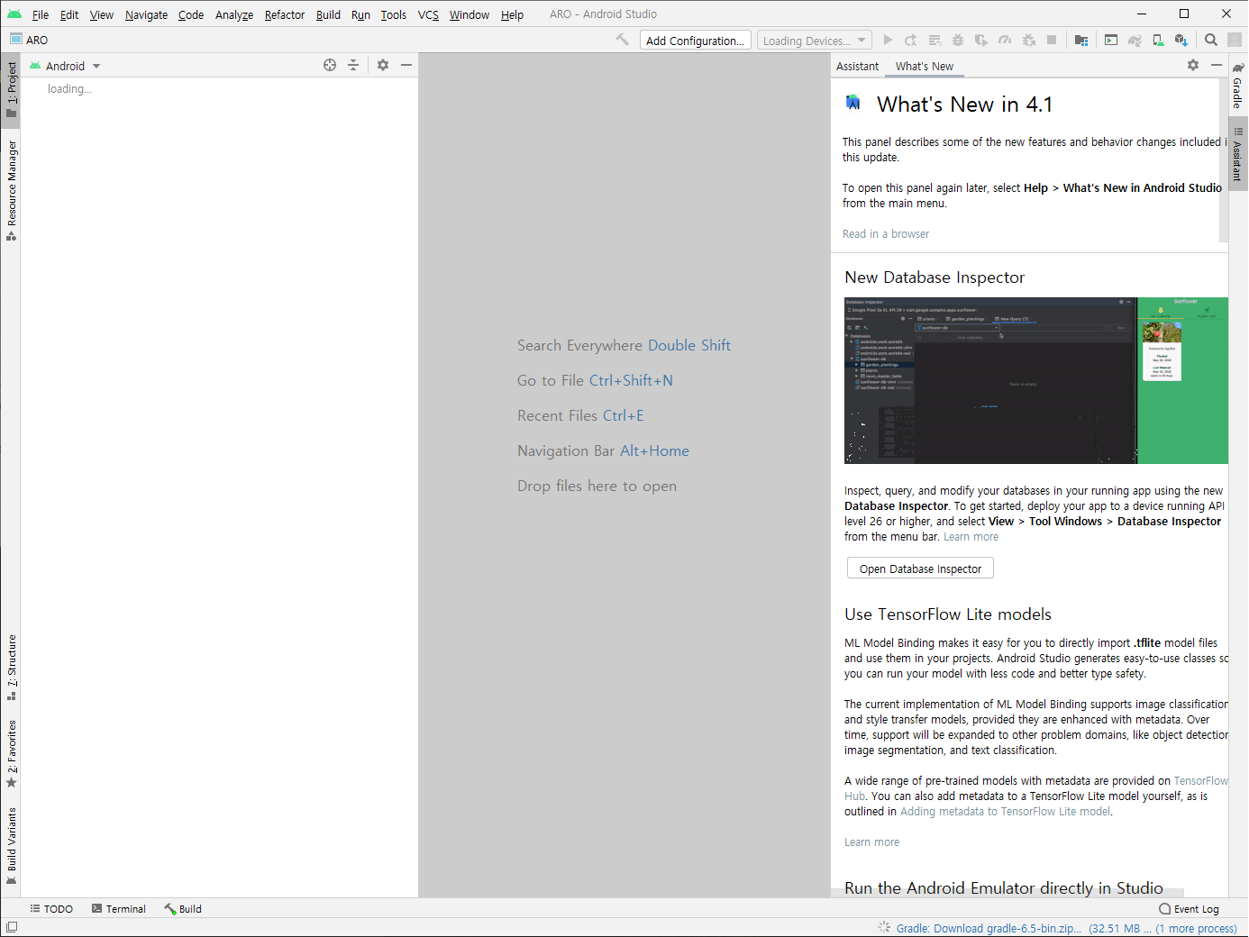Toggle the 7: Structure tool window
Screen dimensions: 1249x937
[x=11, y=668]
